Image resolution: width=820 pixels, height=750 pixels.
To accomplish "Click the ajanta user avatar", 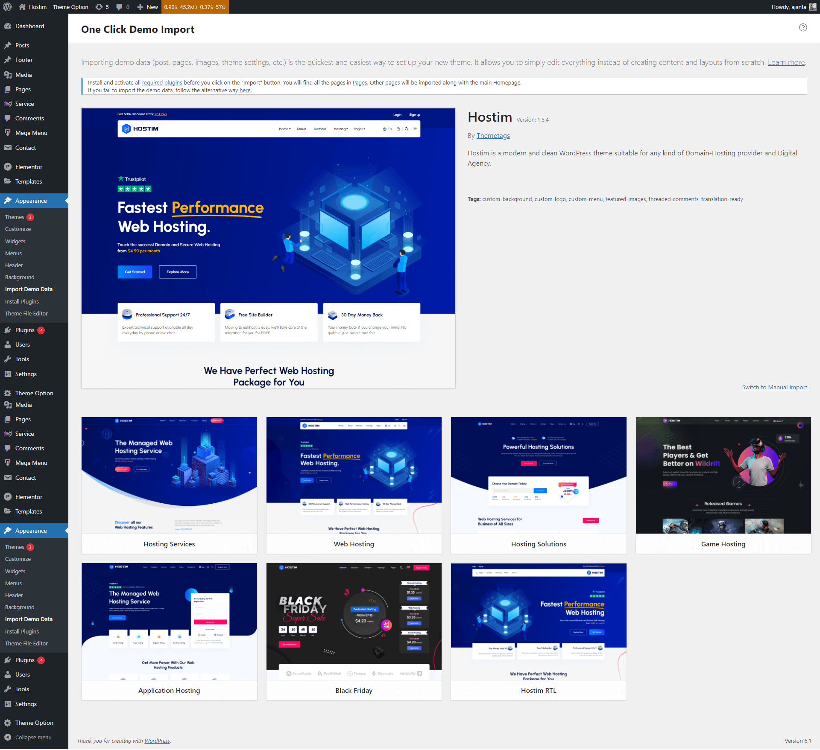I will tap(812, 7).
